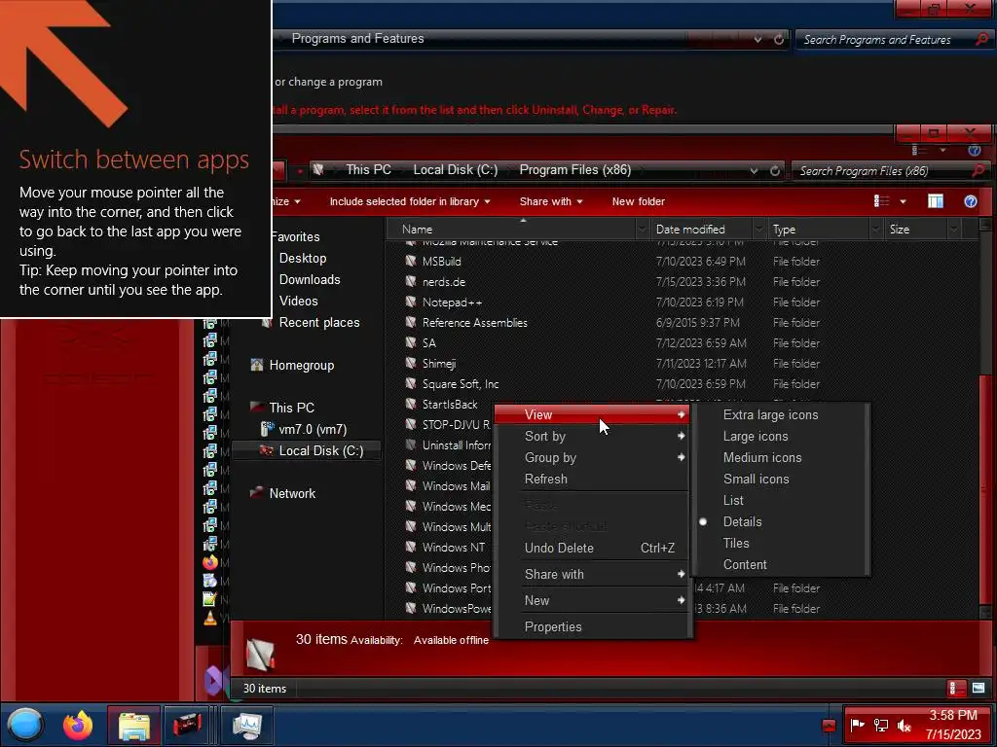The height and width of the screenshot is (747, 997).
Task: Open Group by submenu
Action: 593,457
